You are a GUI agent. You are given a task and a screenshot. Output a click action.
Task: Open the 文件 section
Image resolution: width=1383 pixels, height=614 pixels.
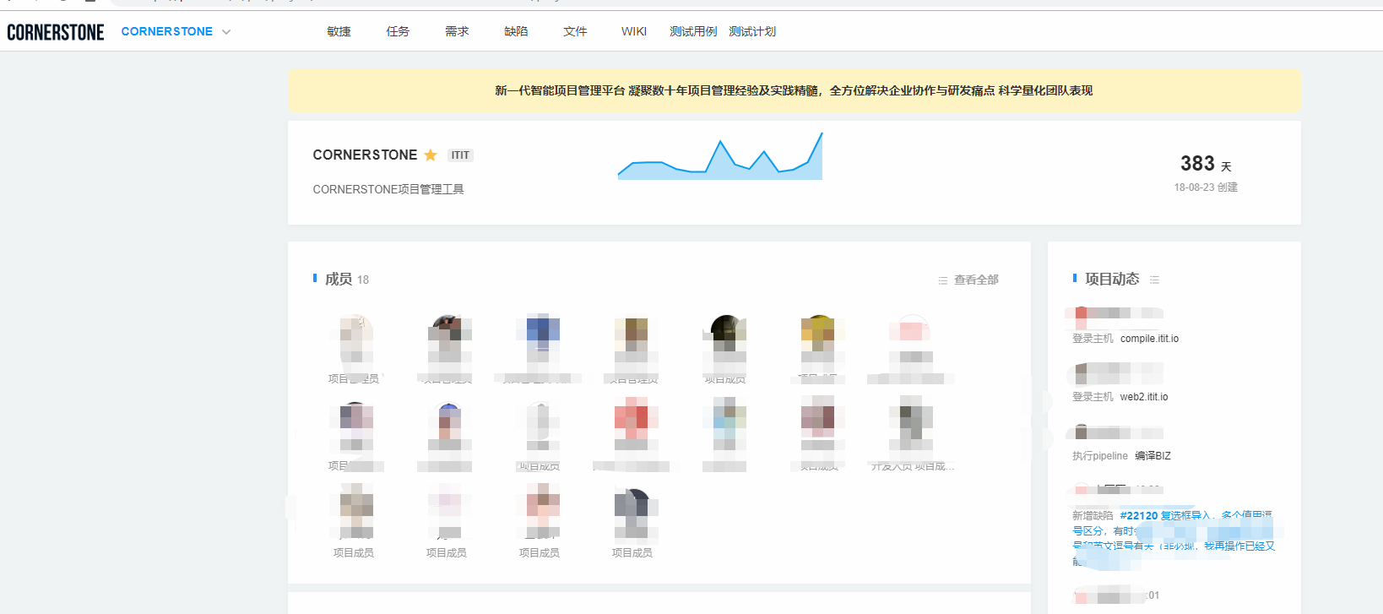click(x=575, y=31)
